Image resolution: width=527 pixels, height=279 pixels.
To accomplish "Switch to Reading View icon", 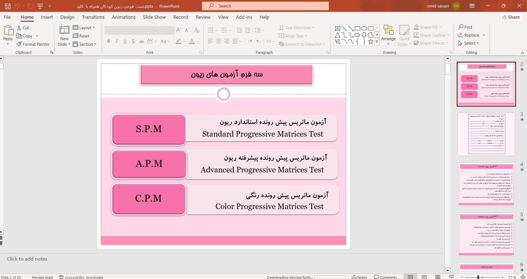I will [438, 277].
